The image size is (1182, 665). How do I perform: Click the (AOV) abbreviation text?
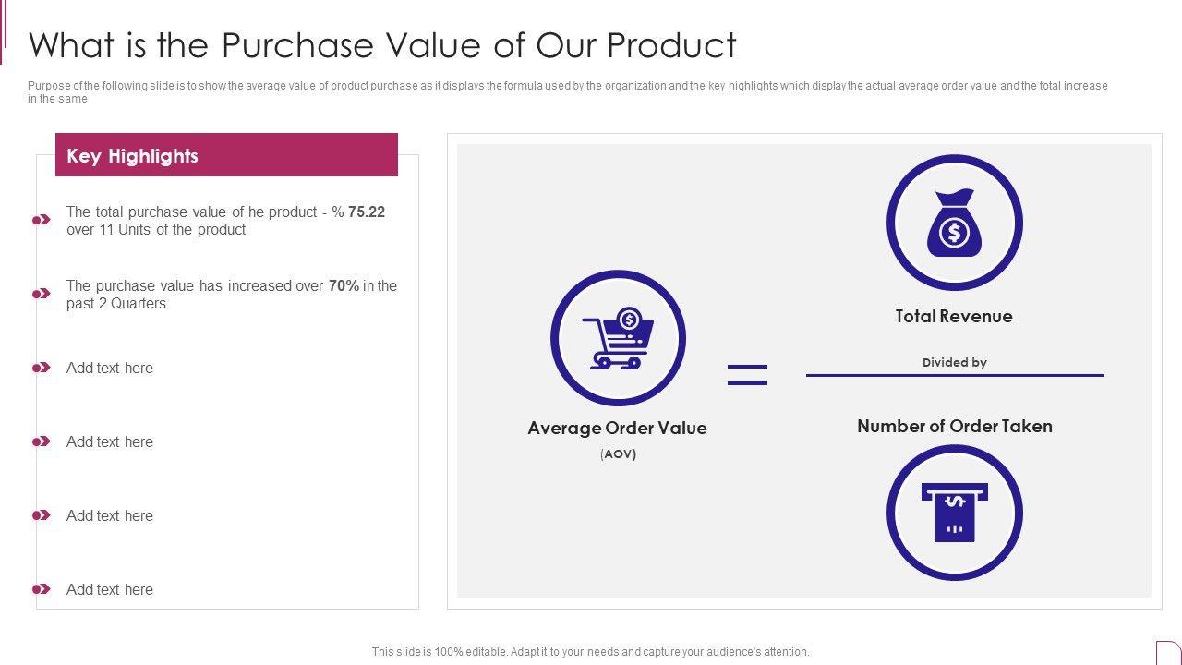[618, 453]
